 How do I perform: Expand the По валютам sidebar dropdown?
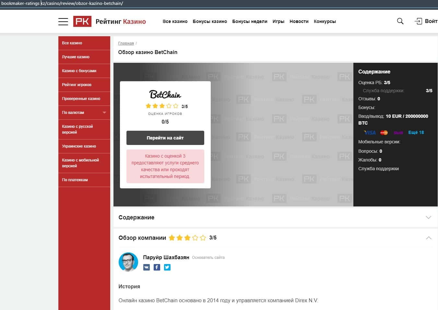[x=104, y=113]
